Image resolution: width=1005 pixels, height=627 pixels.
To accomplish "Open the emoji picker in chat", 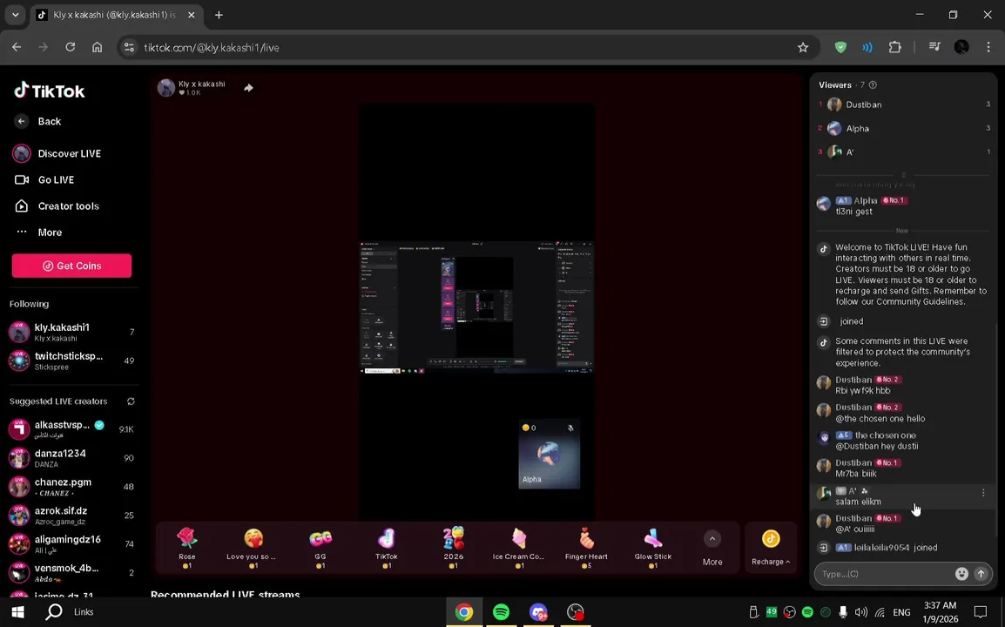I will pos(961,574).
